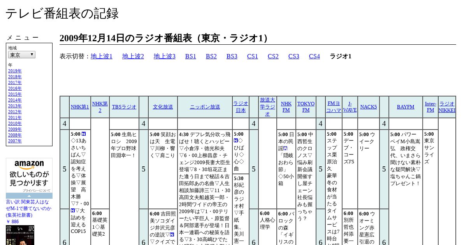Click the プライバシーについて ad privacy label
Image resolution: width=467 pixels, height=245 pixels.
[36, 191]
